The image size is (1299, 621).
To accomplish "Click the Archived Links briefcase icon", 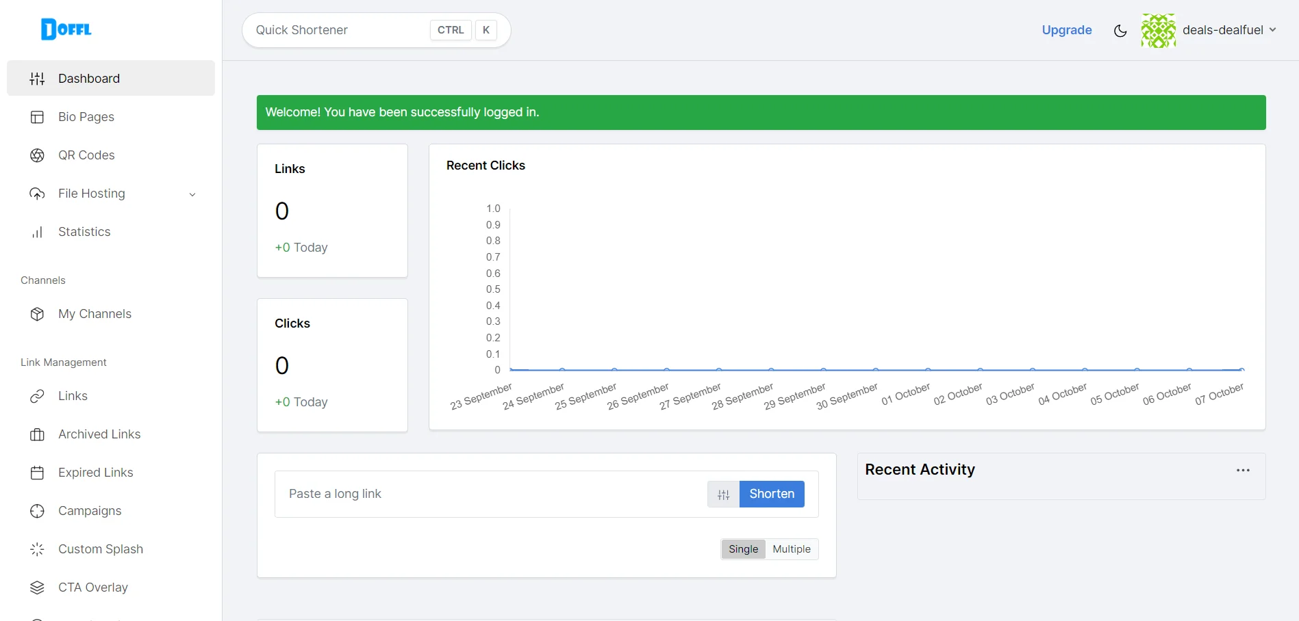I will pyautogui.click(x=37, y=434).
